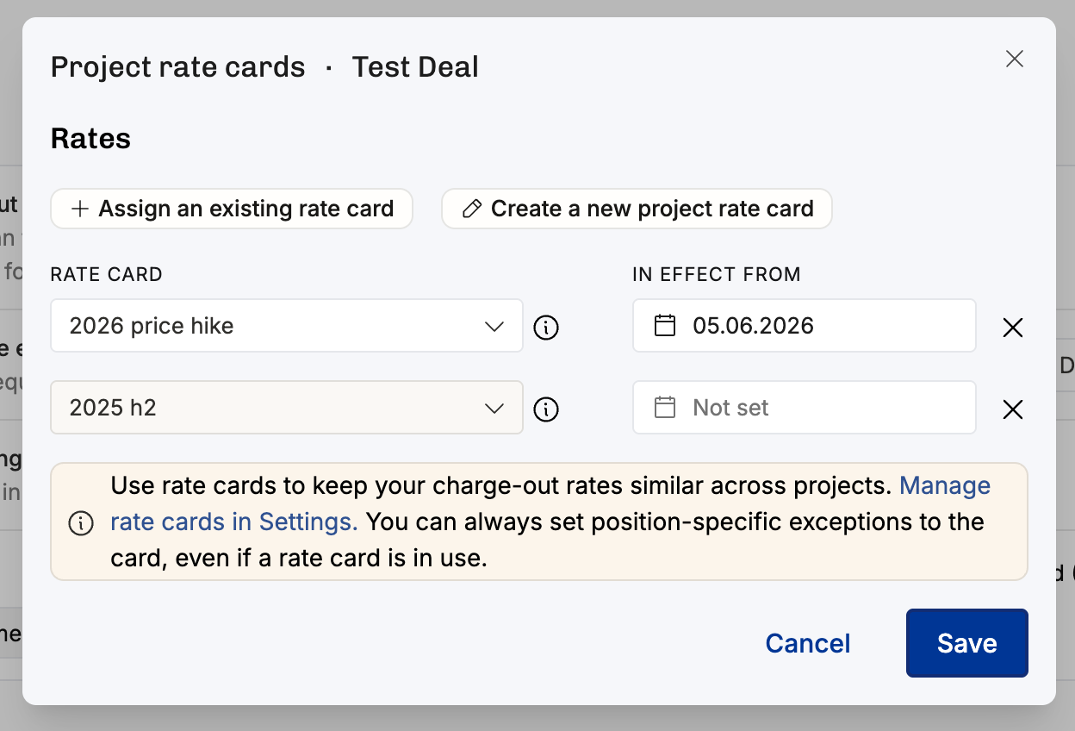Open the 2025 h2 rate card dropdown
This screenshot has width=1075, height=731.
tap(287, 408)
